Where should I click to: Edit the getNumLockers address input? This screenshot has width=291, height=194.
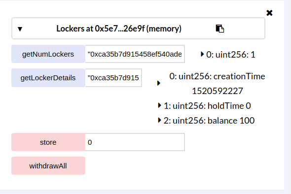[135, 54]
